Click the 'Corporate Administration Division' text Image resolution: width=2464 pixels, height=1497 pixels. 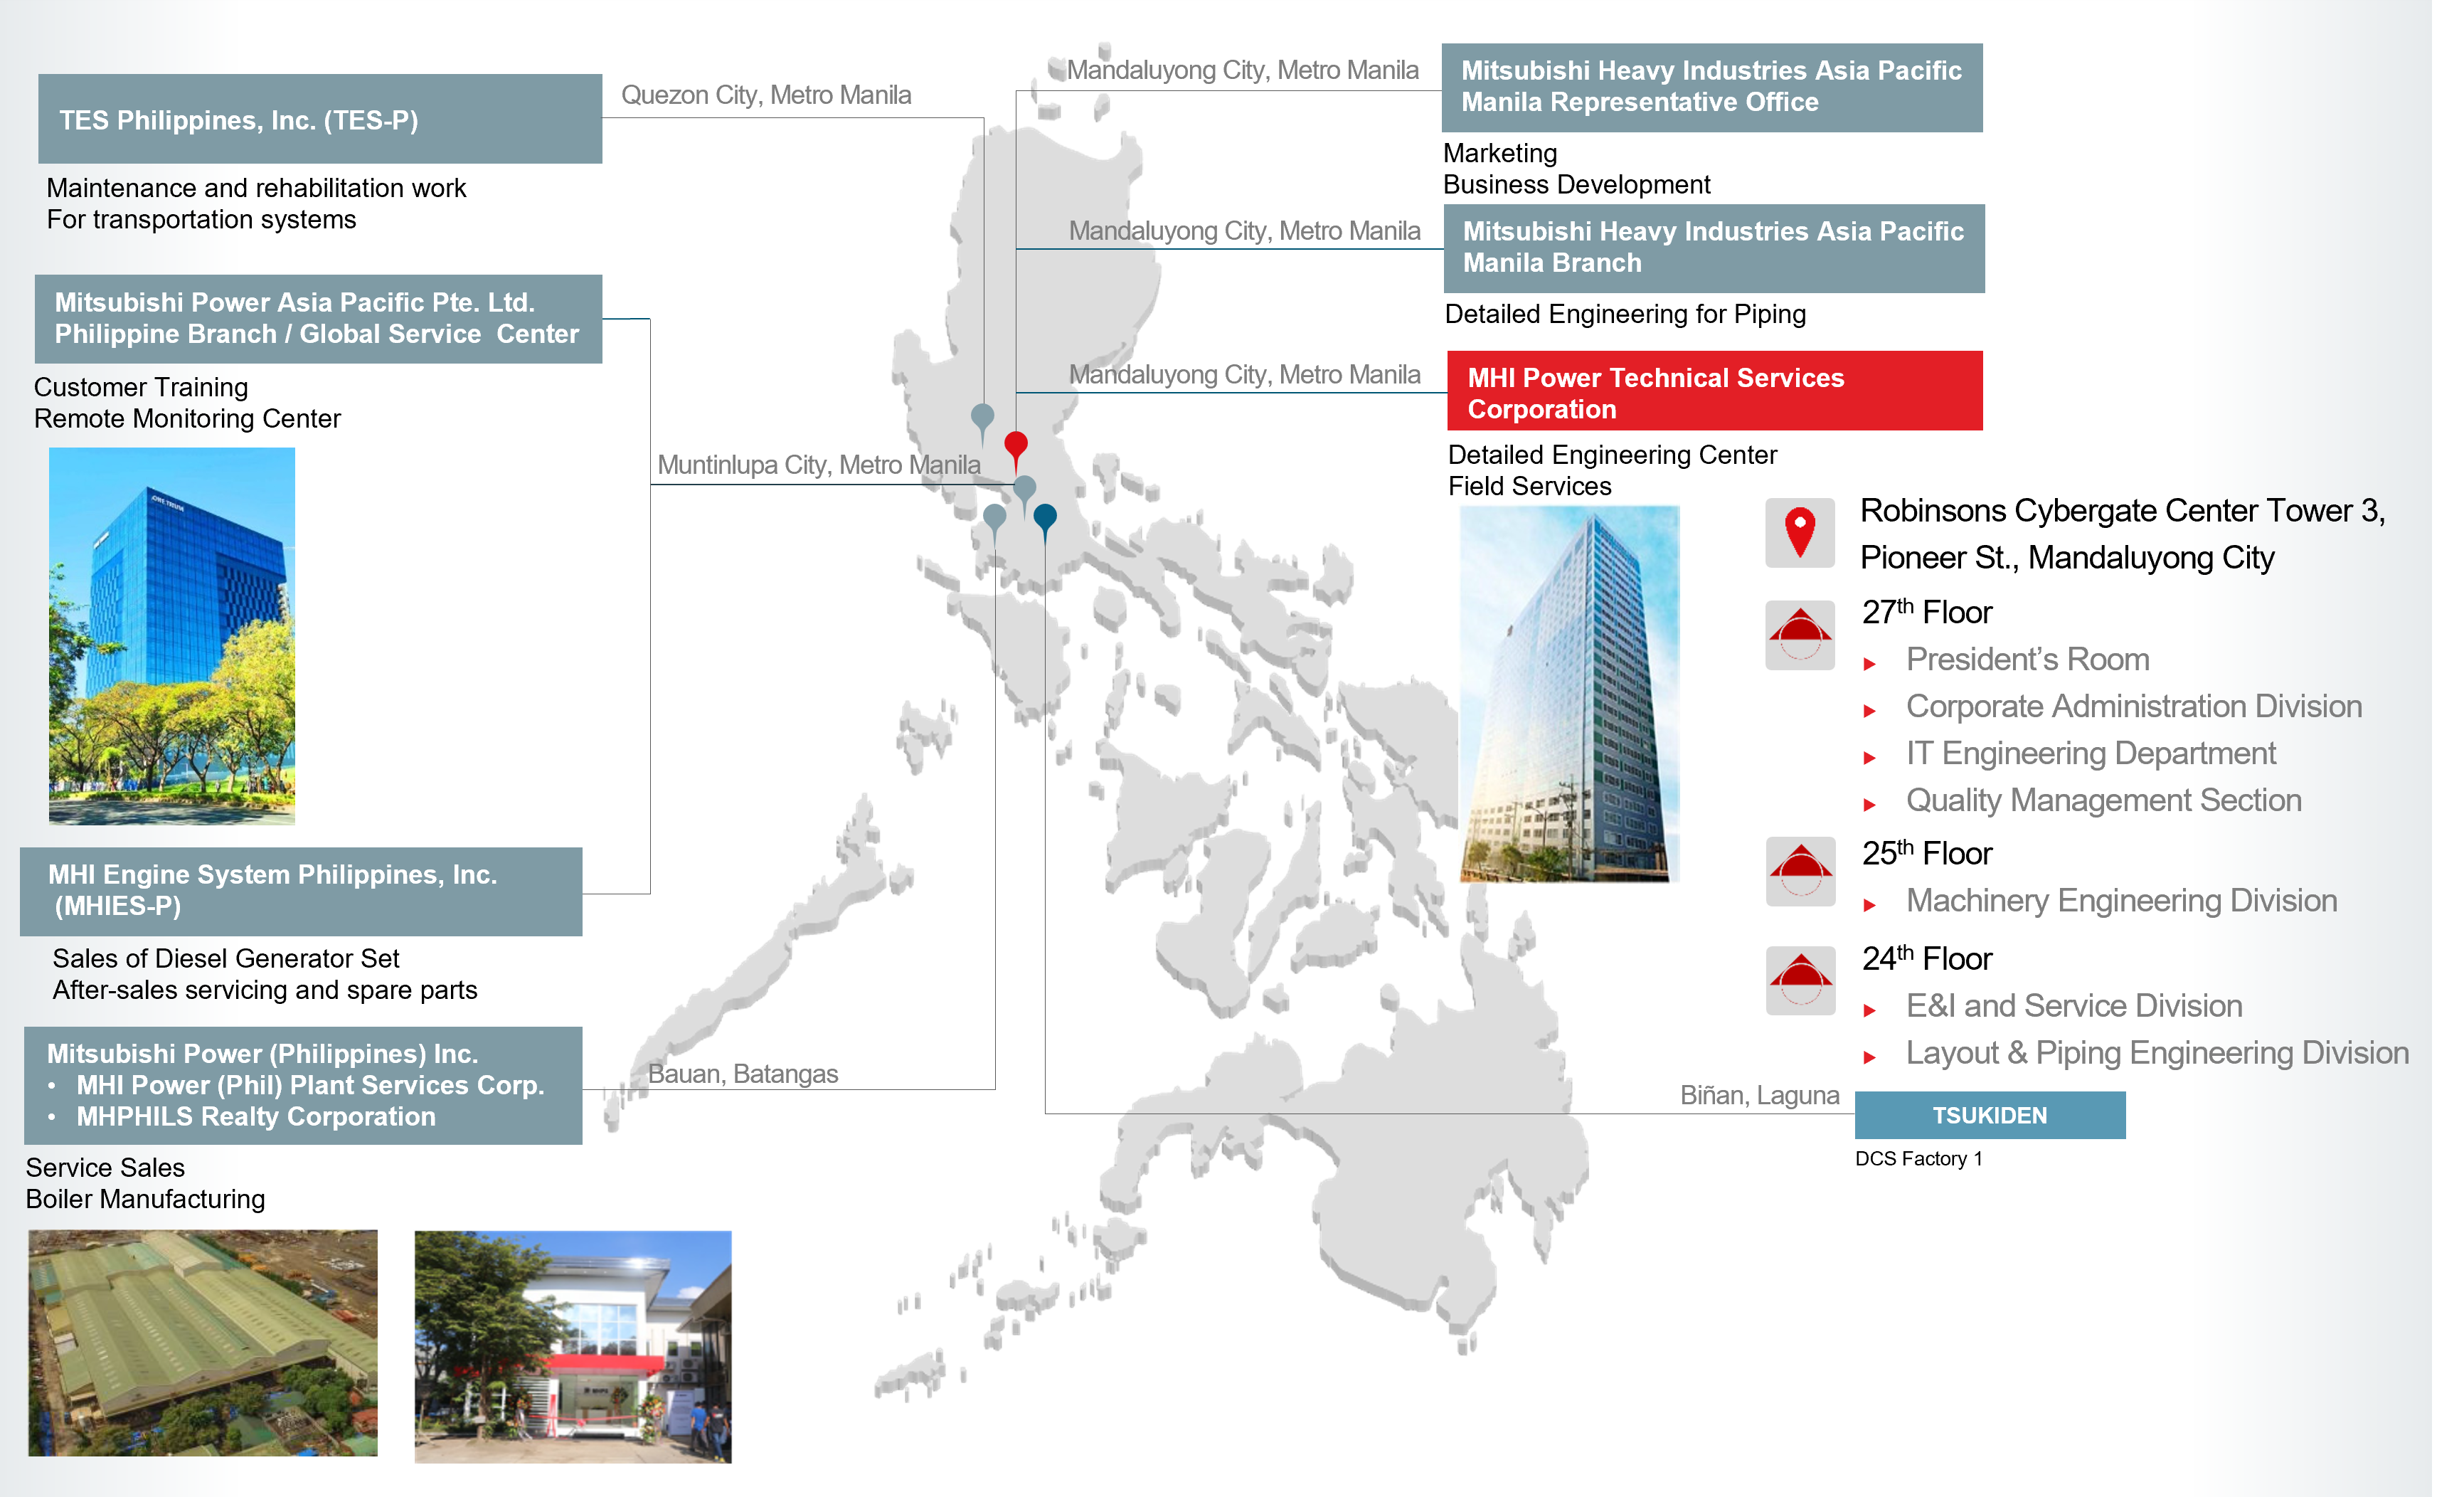click(2134, 707)
